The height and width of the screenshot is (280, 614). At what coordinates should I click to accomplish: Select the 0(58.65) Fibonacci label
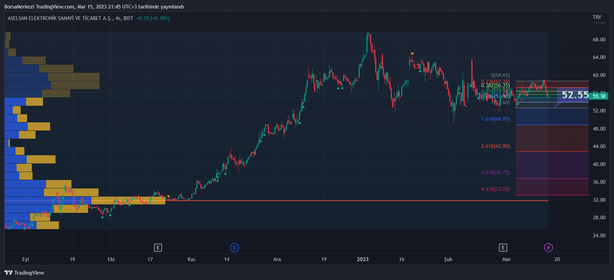[500, 75]
